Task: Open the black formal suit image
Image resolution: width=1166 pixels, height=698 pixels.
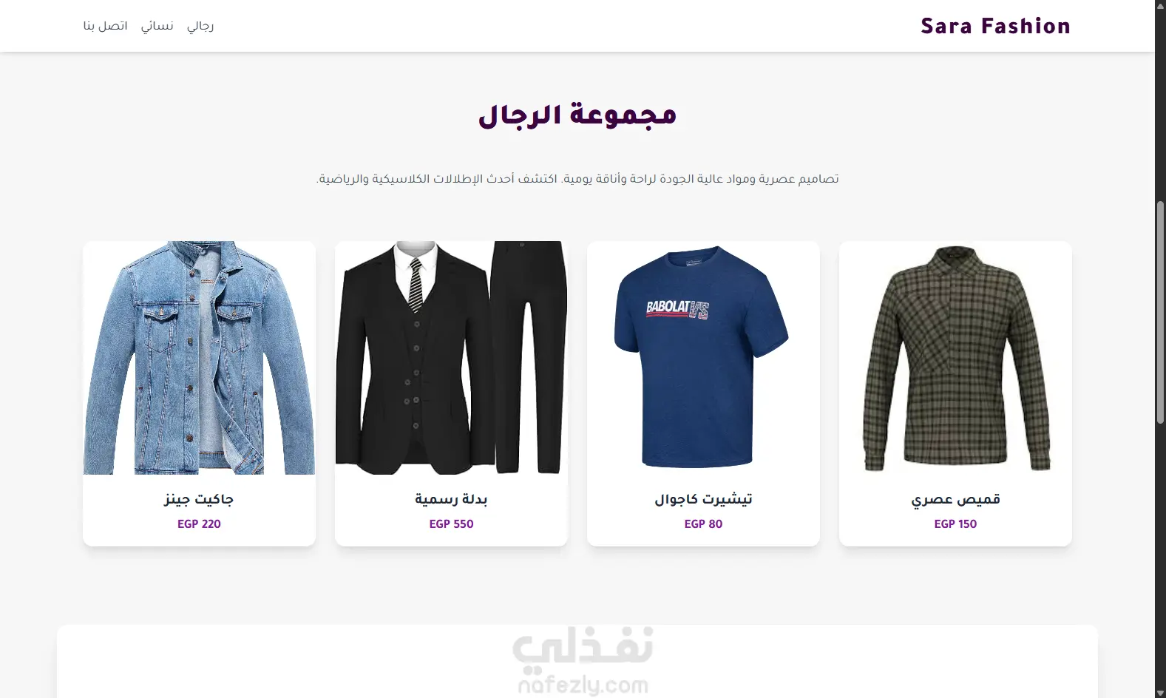Action: click(451, 358)
